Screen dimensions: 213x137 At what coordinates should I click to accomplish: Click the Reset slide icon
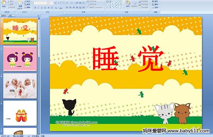[x=27, y=5]
